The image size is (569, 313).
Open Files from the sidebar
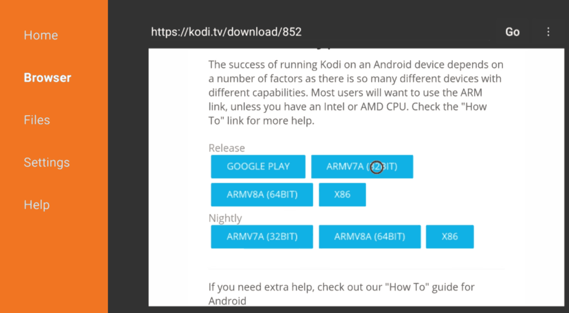[37, 120]
